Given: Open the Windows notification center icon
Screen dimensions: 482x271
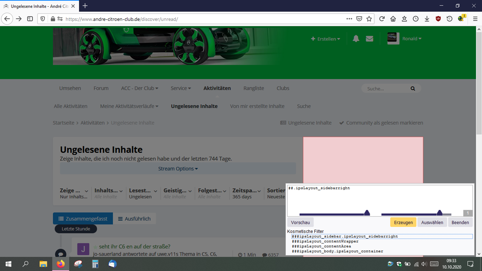Looking at the screenshot, I should pos(470,264).
